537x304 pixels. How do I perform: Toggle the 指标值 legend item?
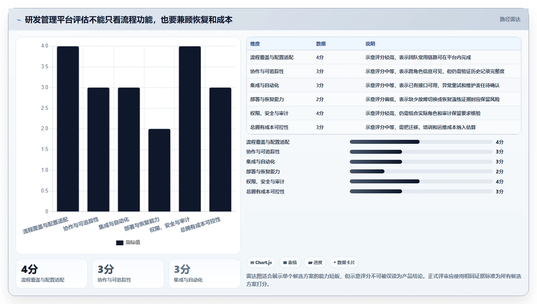pyautogui.click(x=128, y=242)
